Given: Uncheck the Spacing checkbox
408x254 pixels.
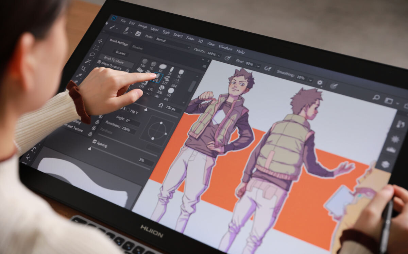Looking at the screenshot, I should (x=94, y=141).
